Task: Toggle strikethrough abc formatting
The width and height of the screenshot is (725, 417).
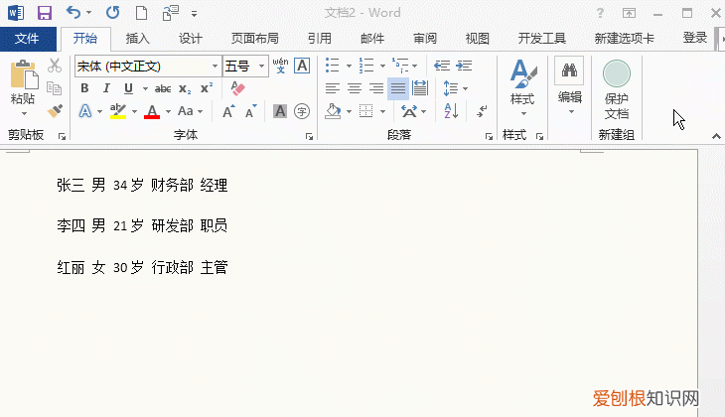Action: click(163, 88)
